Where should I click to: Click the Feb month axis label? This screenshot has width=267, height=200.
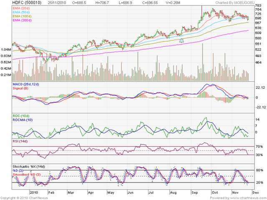[x=51, y=192]
